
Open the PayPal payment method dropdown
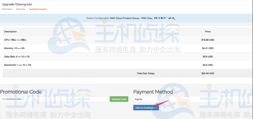pyautogui.click(x=193, y=99)
